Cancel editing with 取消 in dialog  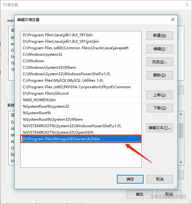[x=160, y=179]
